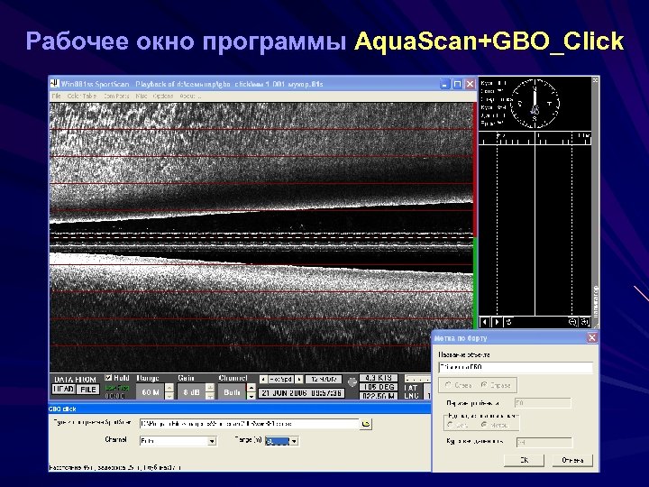Click the 105 DEG heading readout

(x=379, y=387)
